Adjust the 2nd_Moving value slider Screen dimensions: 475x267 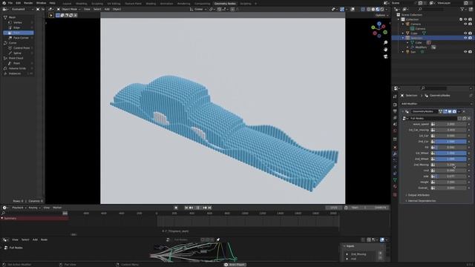click(x=451, y=165)
